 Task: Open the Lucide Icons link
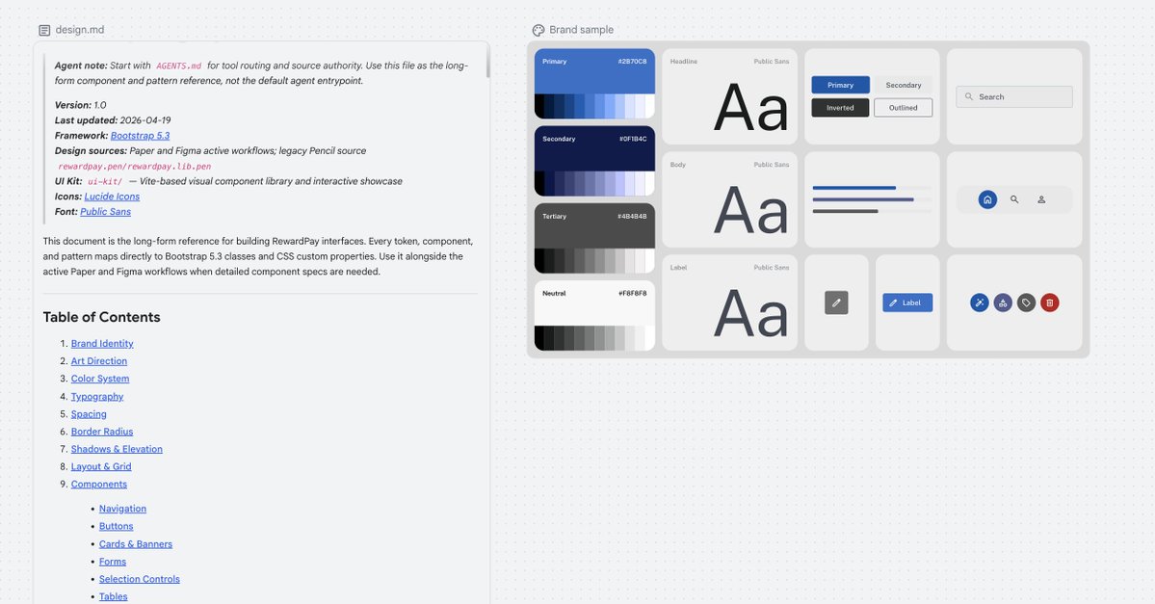(x=112, y=197)
